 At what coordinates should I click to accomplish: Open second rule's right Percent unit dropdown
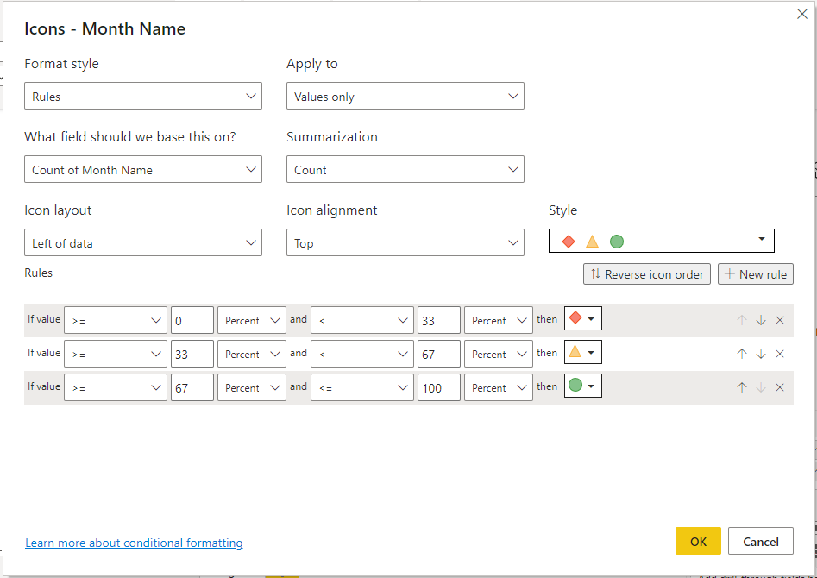pos(498,354)
